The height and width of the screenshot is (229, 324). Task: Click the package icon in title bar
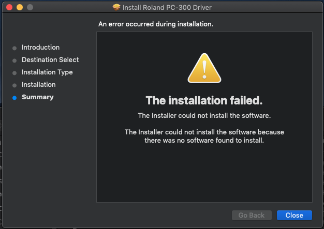pos(116,7)
